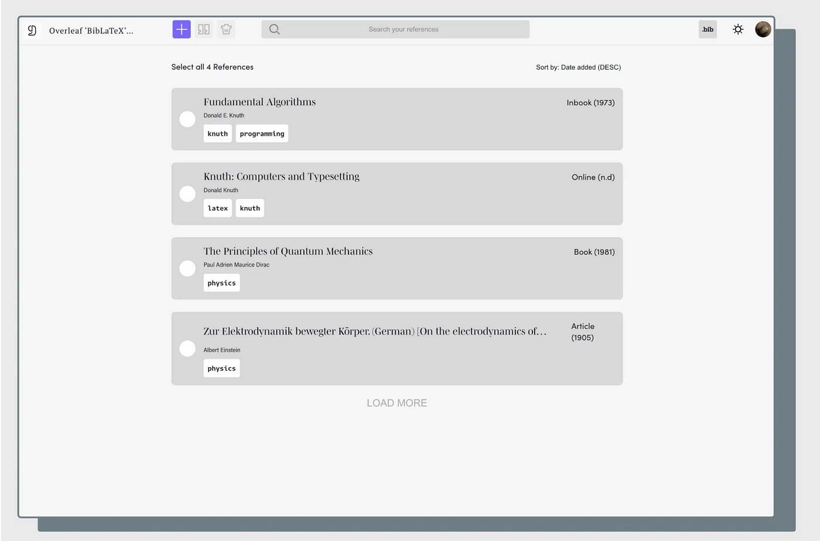Click author Albert Einstein
Viewport: 820px width, 541px height.
pos(222,350)
